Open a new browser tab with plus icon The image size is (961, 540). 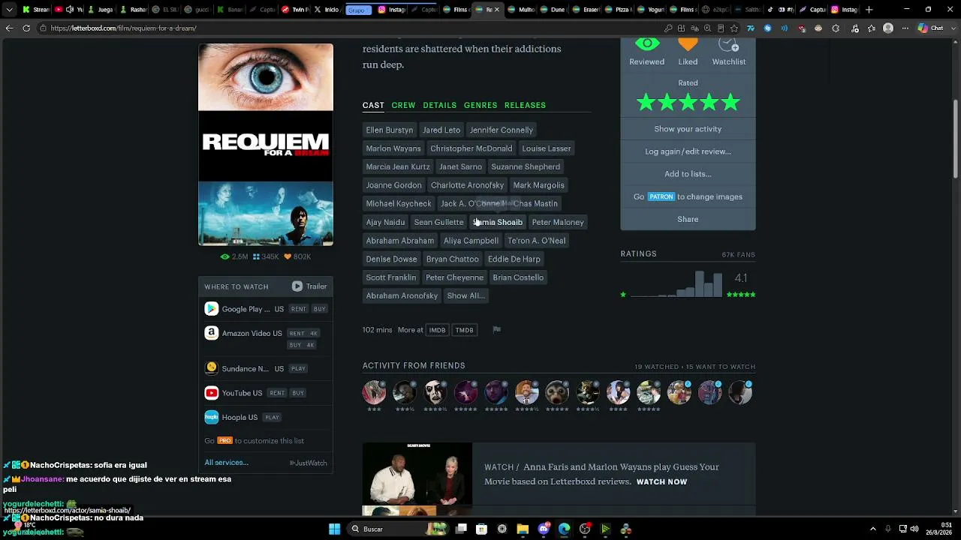click(x=869, y=10)
